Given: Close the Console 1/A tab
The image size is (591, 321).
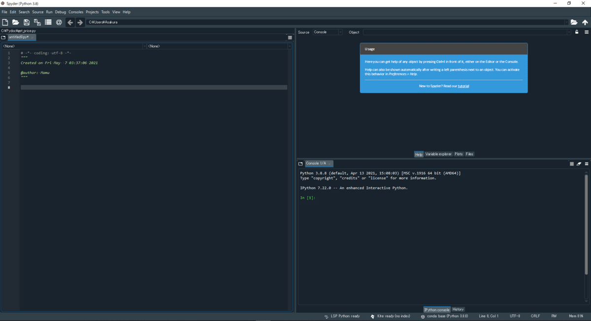Looking at the screenshot, I should click(330, 163).
